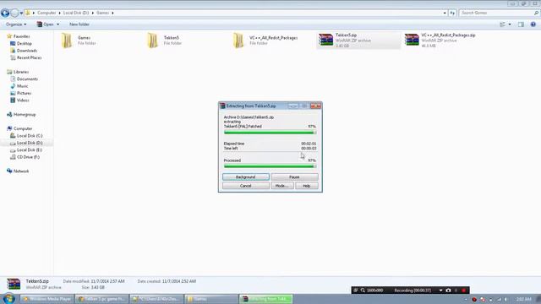
Task: Open the Games folder icon
Action: [x=67, y=41]
